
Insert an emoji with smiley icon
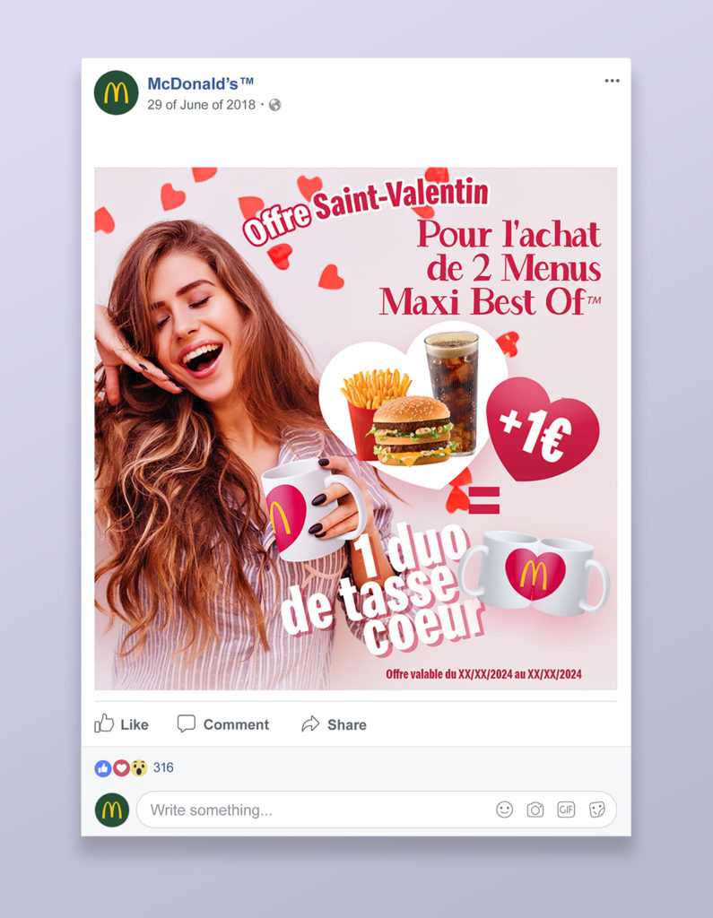click(x=504, y=810)
